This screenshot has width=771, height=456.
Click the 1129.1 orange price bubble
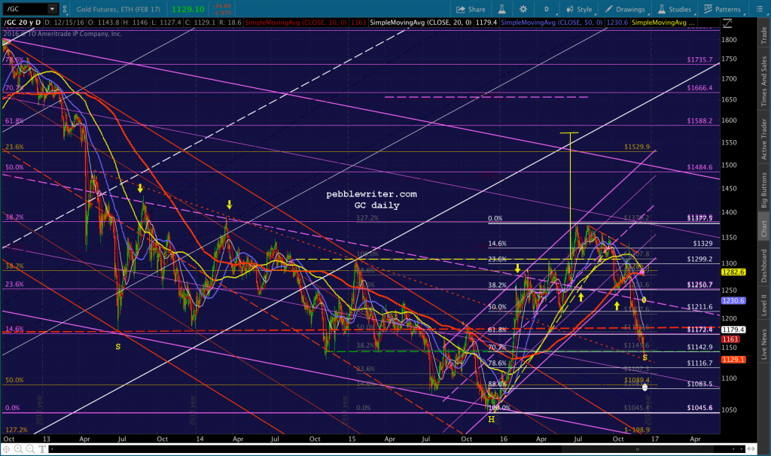pos(733,360)
